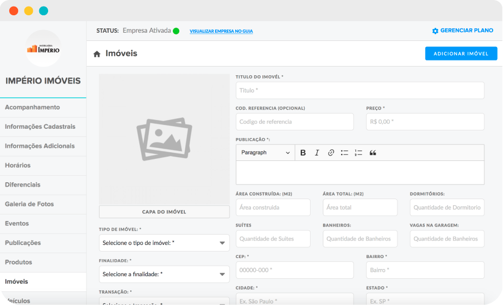Open the Produtos section
The height and width of the screenshot is (305, 503).
coord(43,262)
